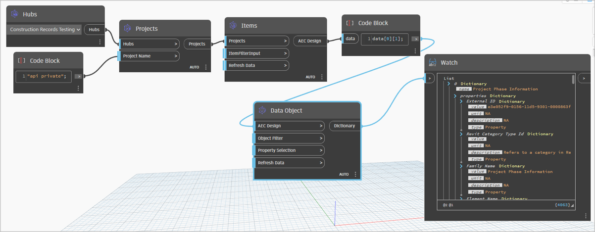Click "Refers to a category in Re" description
Image resolution: width=595 pixels, height=232 pixels.
point(537,152)
